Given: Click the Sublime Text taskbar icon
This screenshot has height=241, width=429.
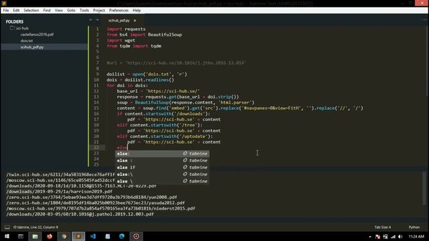Looking at the screenshot, I should pyautogui.click(x=78, y=236).
